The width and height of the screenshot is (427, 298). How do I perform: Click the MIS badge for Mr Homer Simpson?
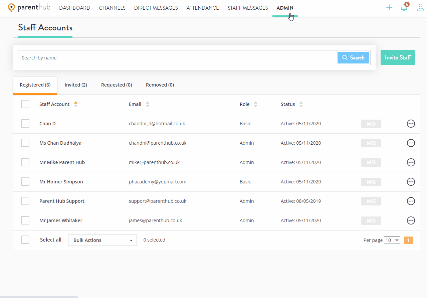coord(371,182)
